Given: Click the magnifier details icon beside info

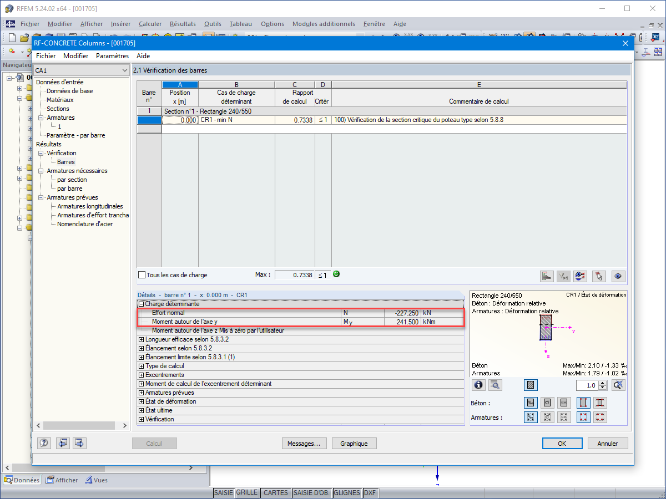Looking at the screenshot, I should [495, 385].
